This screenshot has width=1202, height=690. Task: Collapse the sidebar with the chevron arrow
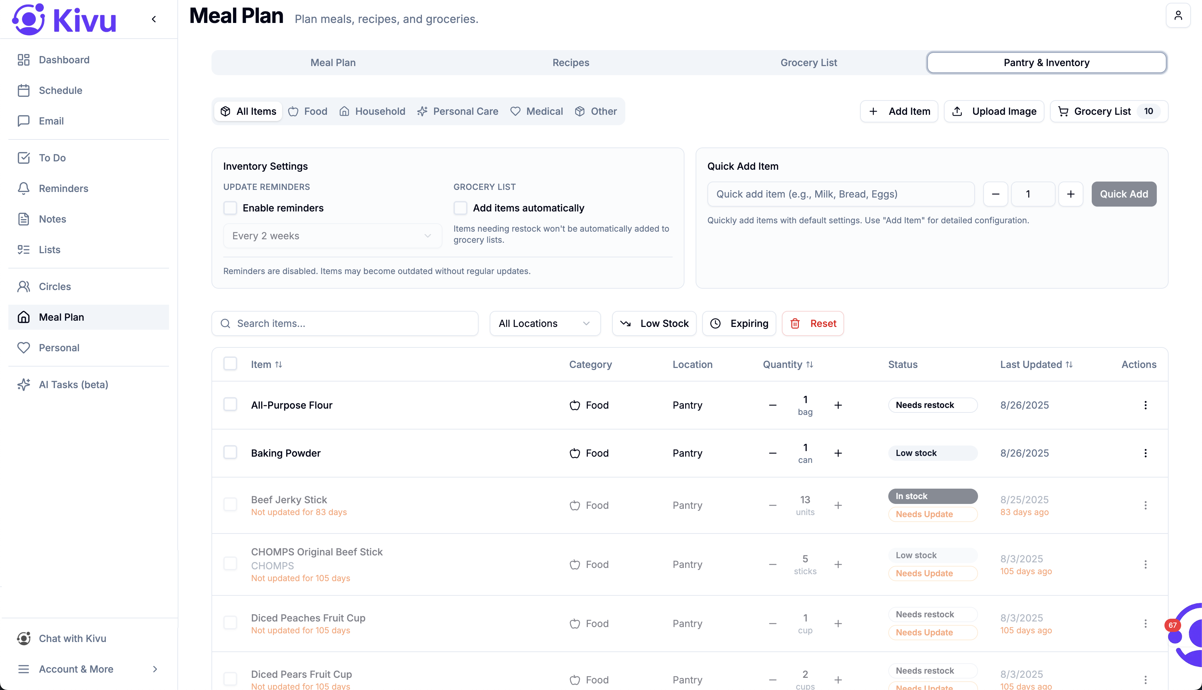pyautogui.click(x=153, y=19)
